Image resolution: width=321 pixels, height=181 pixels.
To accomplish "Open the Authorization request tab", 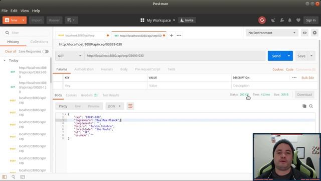I will pyautogui.click(x=84, y=69).
